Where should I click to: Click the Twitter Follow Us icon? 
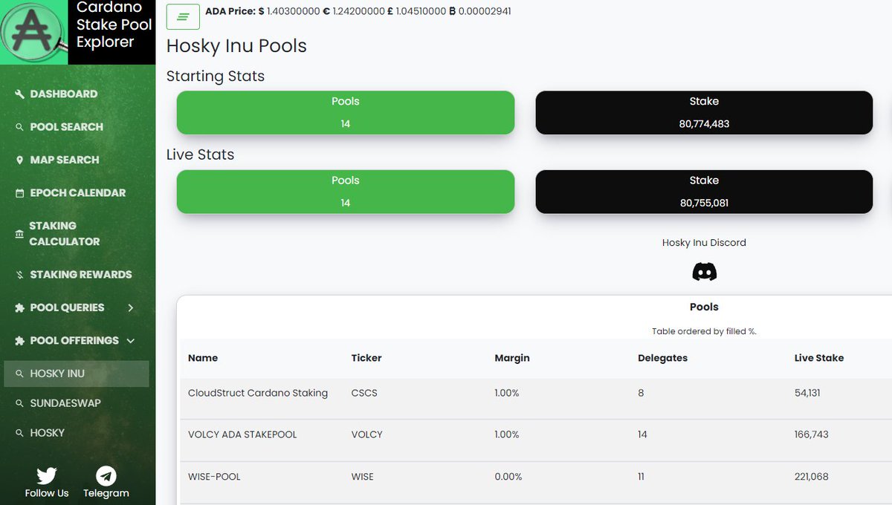coord(47,476)
